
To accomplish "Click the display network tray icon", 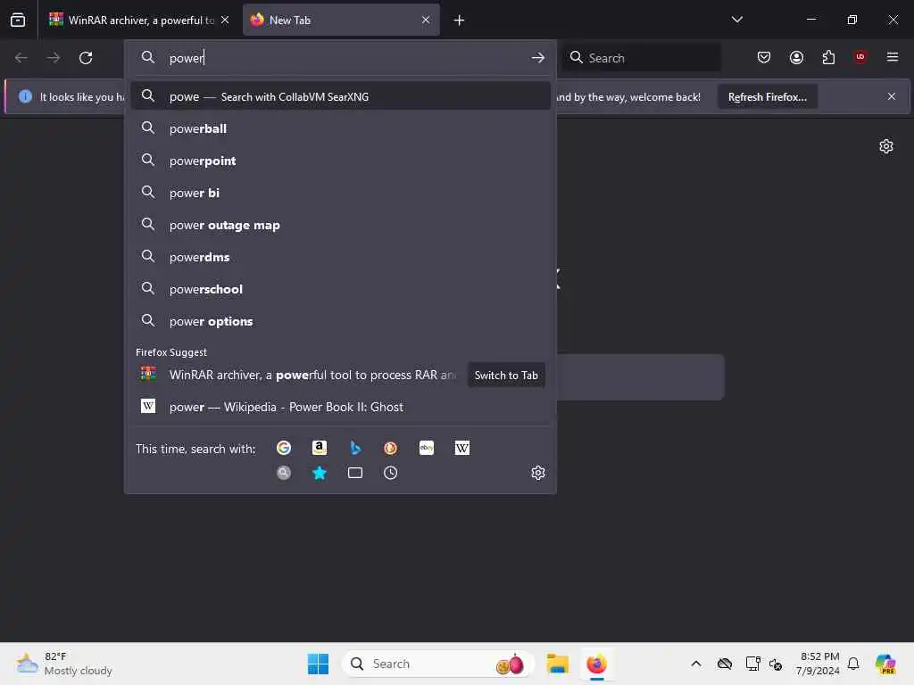I will (x=752, y=664).
